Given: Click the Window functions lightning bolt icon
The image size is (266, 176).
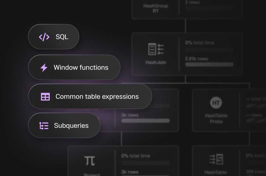Looking at the screenshot, I should (44, 67).
